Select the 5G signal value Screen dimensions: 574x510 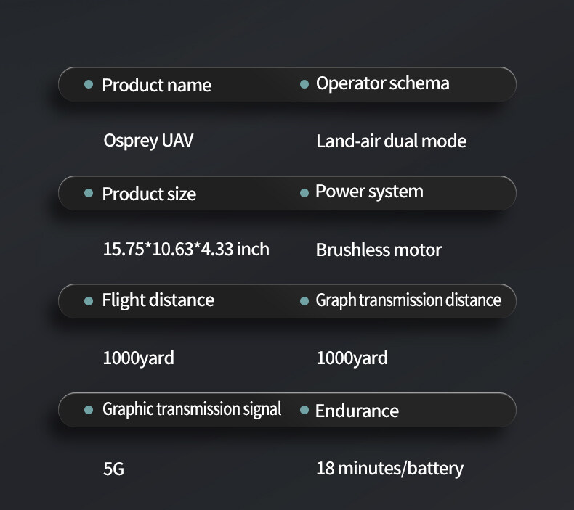[x=113, y=469]
